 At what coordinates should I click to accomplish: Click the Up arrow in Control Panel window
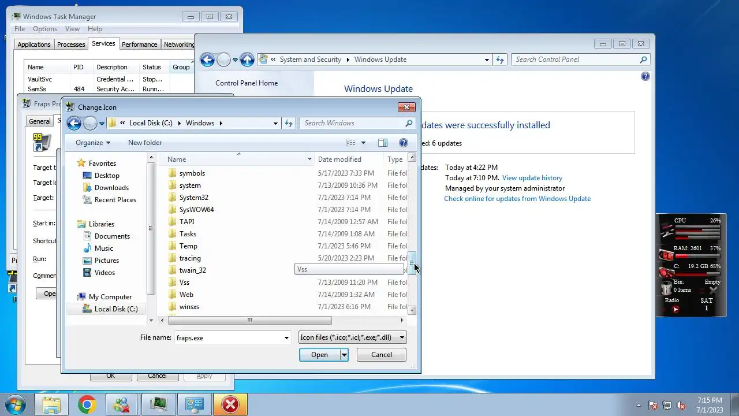point(247,60)
